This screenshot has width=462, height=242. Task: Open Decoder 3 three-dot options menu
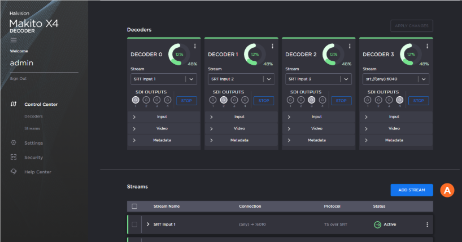[x=427, y=46]
